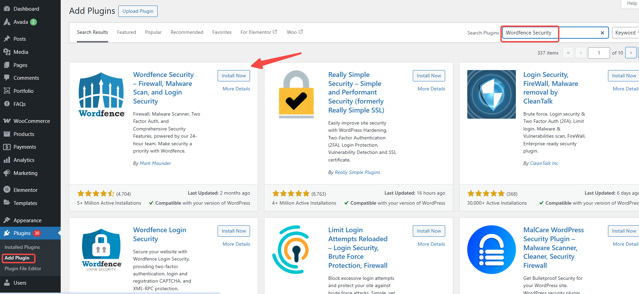The image size is (639, 294).
Task: Open the Elementor sidebar menu
Action: tap(25, 190)
